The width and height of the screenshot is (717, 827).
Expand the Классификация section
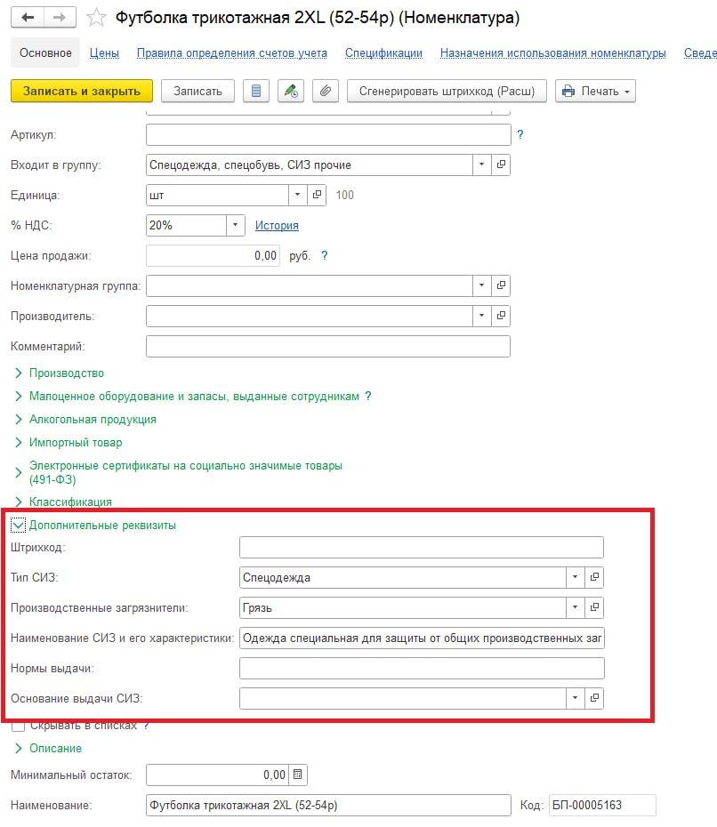click(x=19, y=502)
